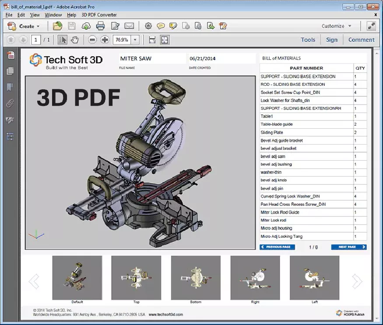
Task: Click the page number input field
Action: point(36,40)
